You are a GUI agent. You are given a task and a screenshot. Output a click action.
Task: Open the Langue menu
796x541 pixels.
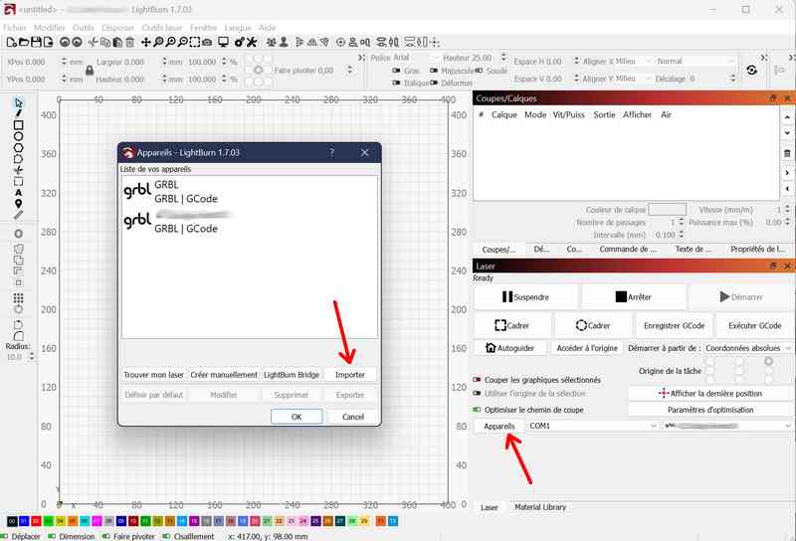238,28
